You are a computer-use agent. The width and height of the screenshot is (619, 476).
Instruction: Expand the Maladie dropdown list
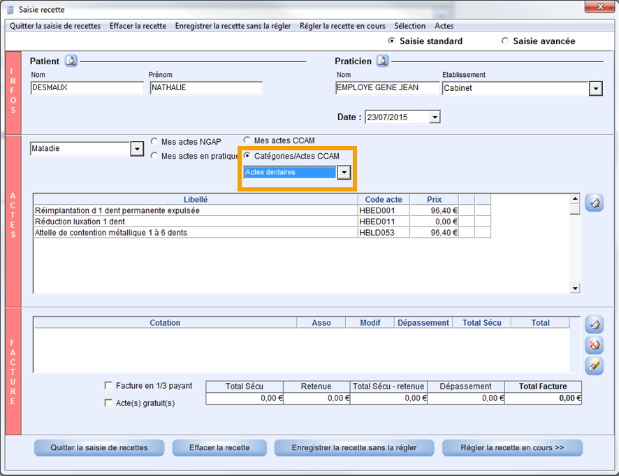coord(136,149)
